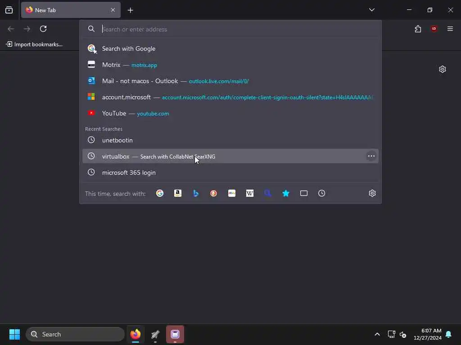Search this time with Amazon
Viewport: 461px width, 345px height.
177,193
